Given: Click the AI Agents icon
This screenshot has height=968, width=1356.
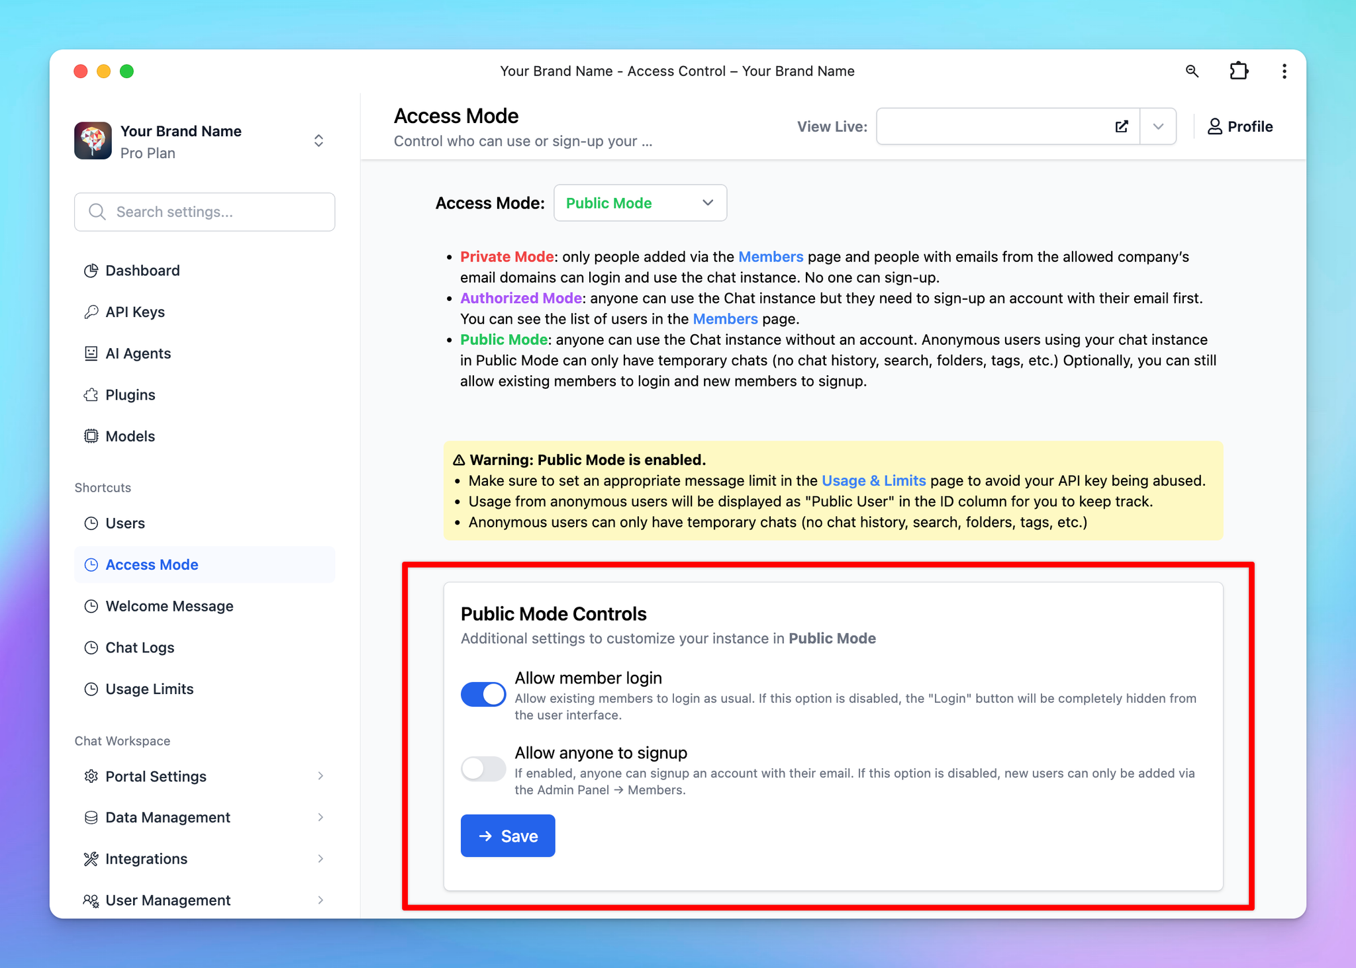Looking at the screenshot, I should pyautogui.click(x=91, y=353).
